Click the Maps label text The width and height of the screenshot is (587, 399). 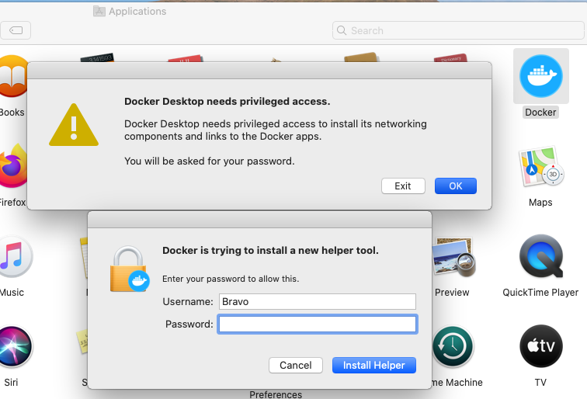(x=540, y=203)
